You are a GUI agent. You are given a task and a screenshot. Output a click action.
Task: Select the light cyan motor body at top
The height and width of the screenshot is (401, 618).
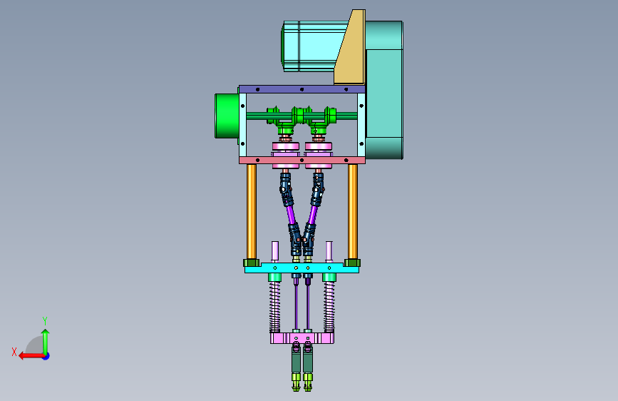[314, 46]
